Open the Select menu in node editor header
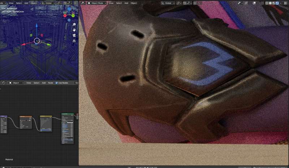The height and width of the screenshot is (168, 289). pyautogui.click(x=36, y=83)
